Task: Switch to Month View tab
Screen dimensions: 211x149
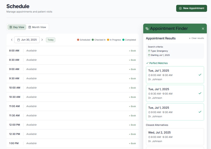Action: coord(37,27)
